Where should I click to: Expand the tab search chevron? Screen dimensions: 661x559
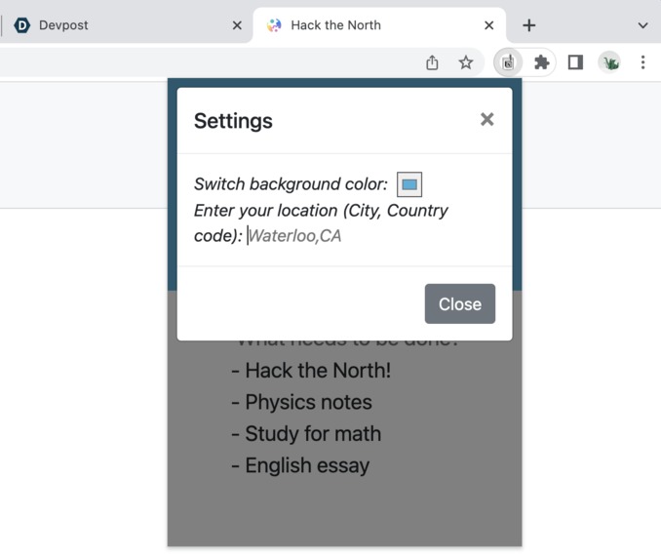(x=642, y=25)
